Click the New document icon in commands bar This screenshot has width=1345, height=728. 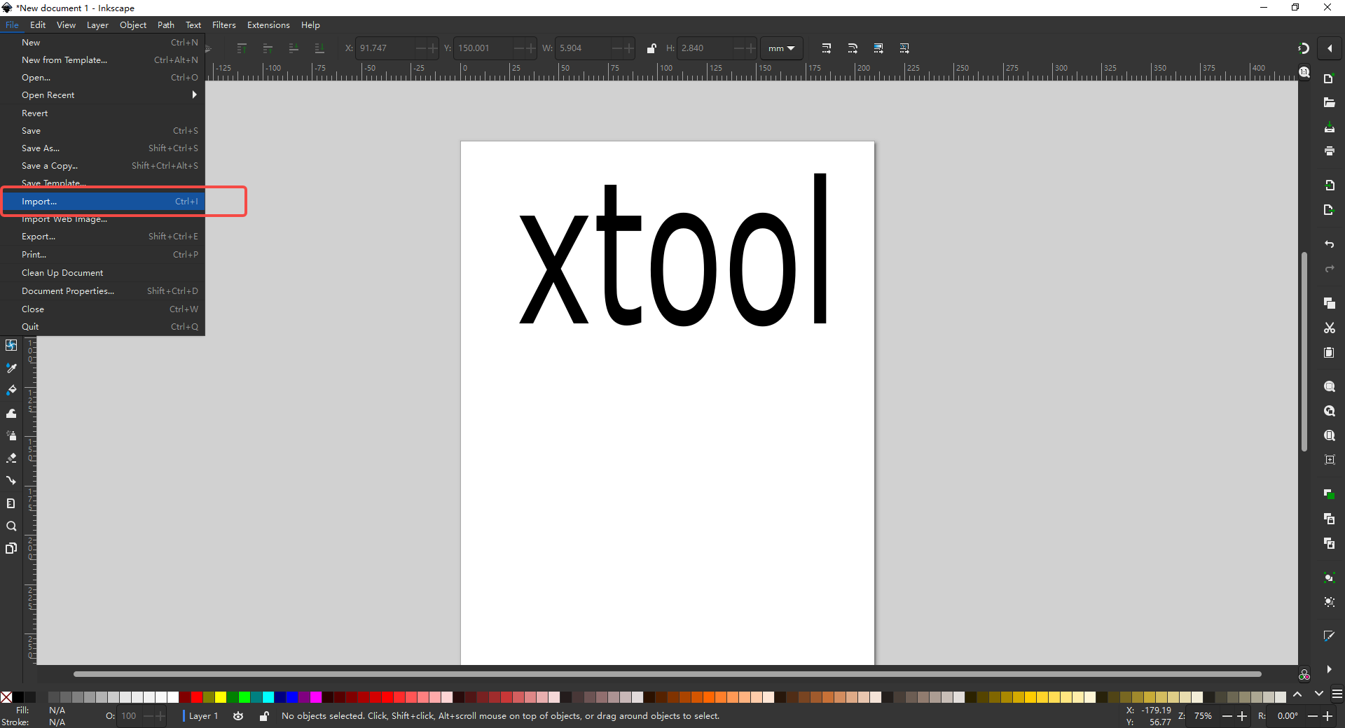pos(1329,78)
